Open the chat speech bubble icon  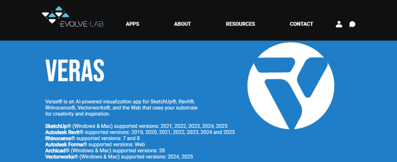coord(352,24)
